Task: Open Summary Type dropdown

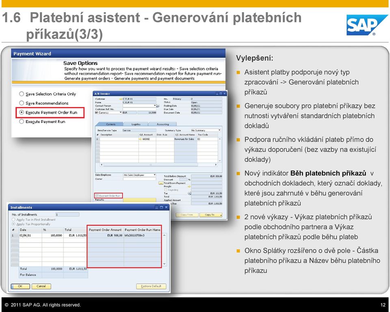Action: tap(219, 130)
